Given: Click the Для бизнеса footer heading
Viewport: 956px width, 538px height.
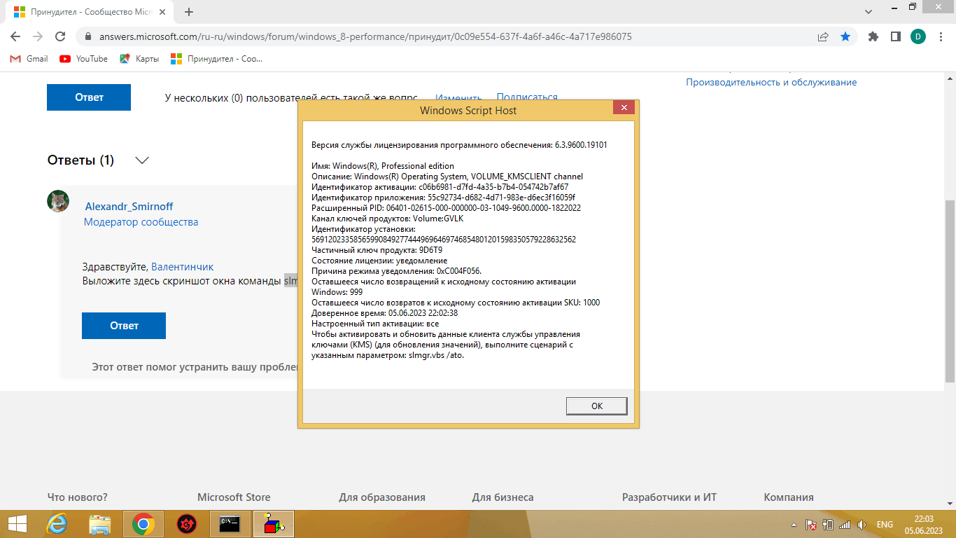Looking at the screenshot, I should pyautogui.click(x=502, y=497).
